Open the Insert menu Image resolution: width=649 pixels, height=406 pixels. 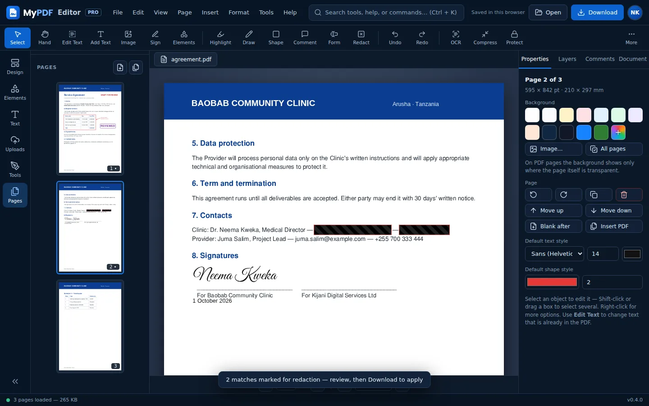(210, 13)
